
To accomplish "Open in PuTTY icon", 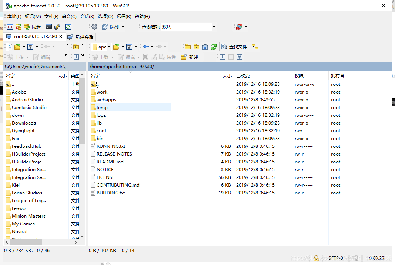I will coord(57,27).
